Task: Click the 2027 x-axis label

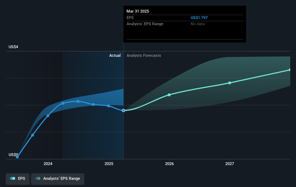Action: pyautogui.click(x=230, y=164)
